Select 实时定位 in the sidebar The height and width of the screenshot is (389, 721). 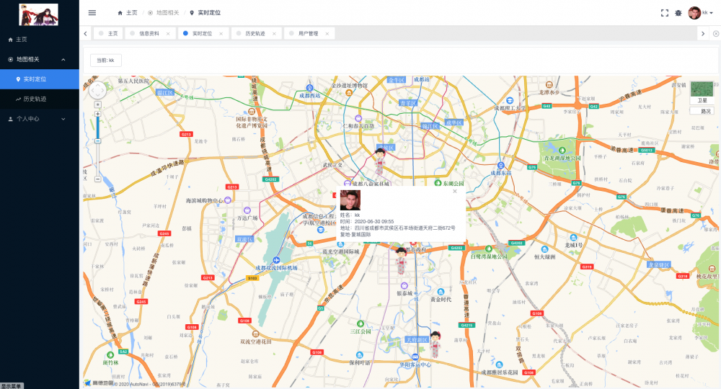tap(40, 79)
